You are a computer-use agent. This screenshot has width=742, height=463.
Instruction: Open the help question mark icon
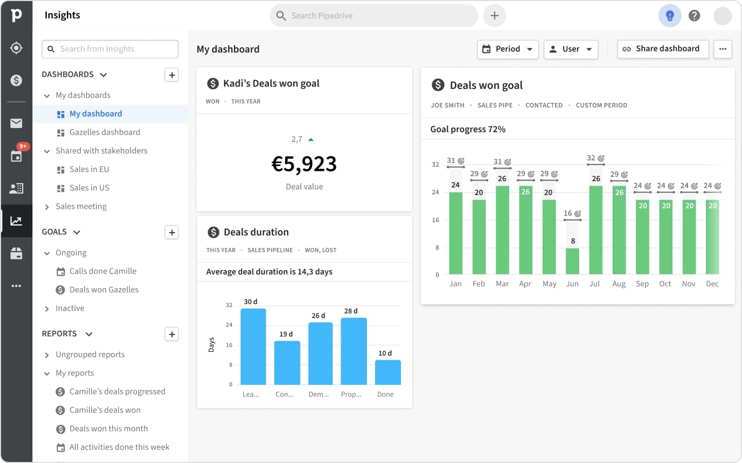click(x=695, y=15)
